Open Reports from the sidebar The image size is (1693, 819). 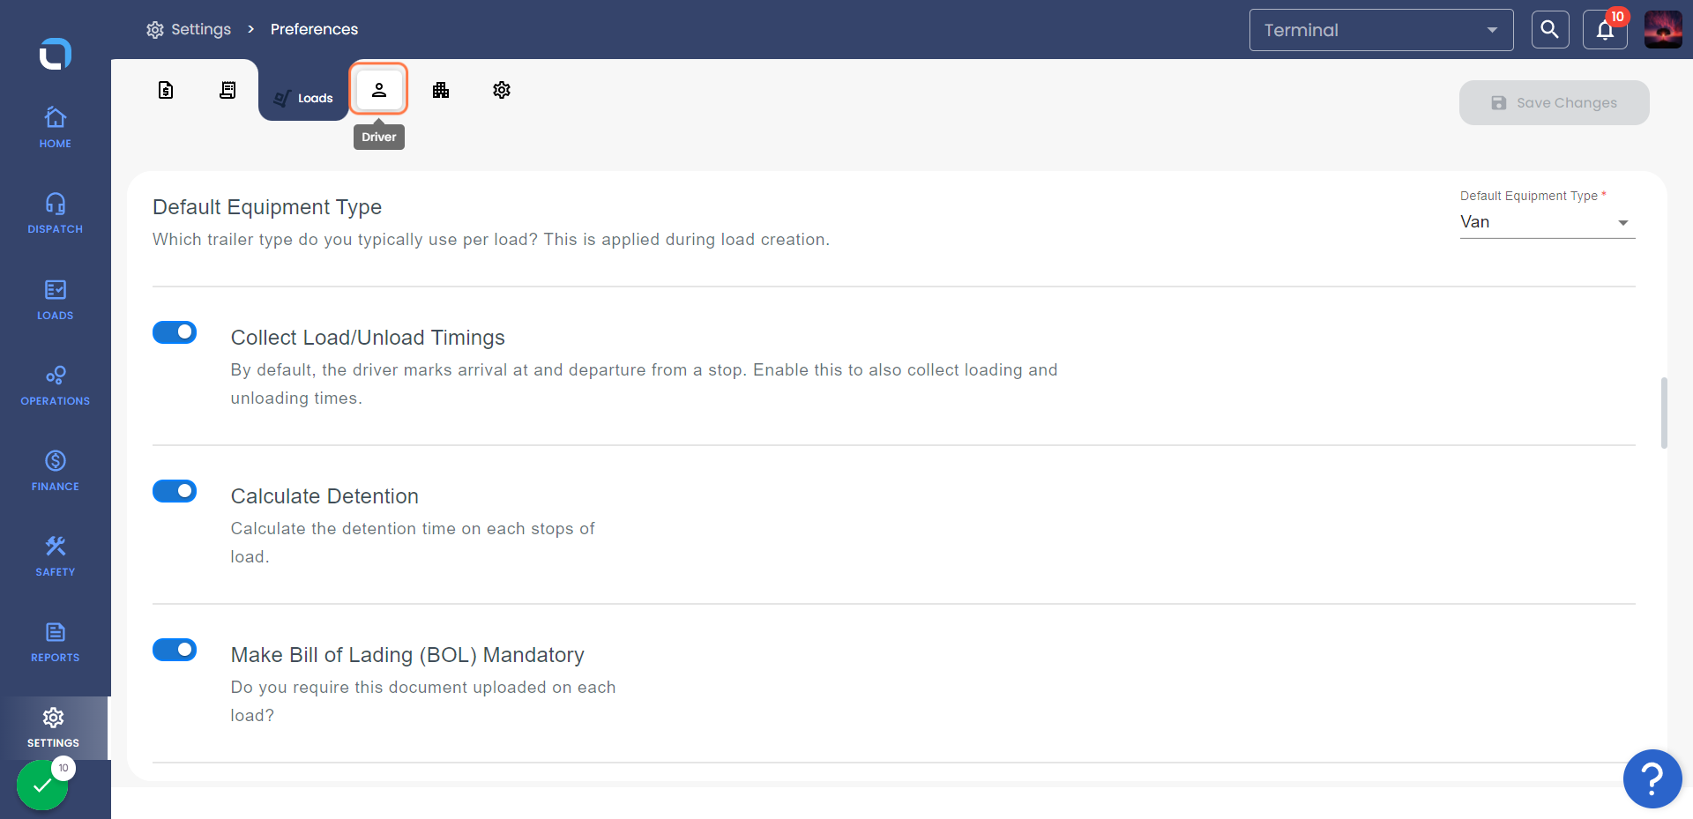click(x=55, y=642)
